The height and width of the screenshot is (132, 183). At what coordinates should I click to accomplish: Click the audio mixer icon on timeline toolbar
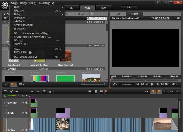pos(32,91)
